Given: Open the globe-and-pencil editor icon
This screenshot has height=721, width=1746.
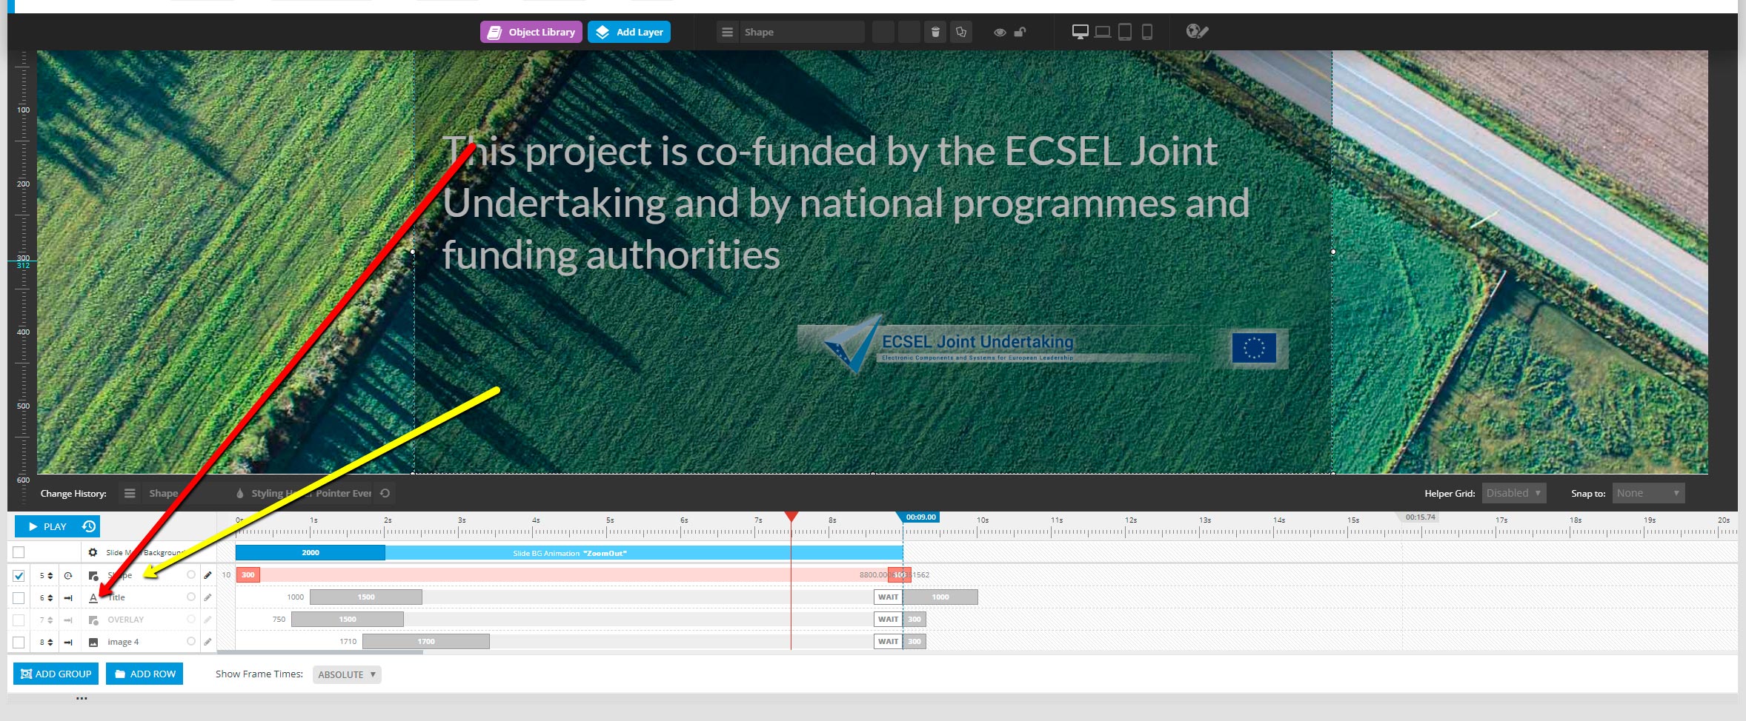Looking at the screenshot, I should click(x=1197, y=31).
